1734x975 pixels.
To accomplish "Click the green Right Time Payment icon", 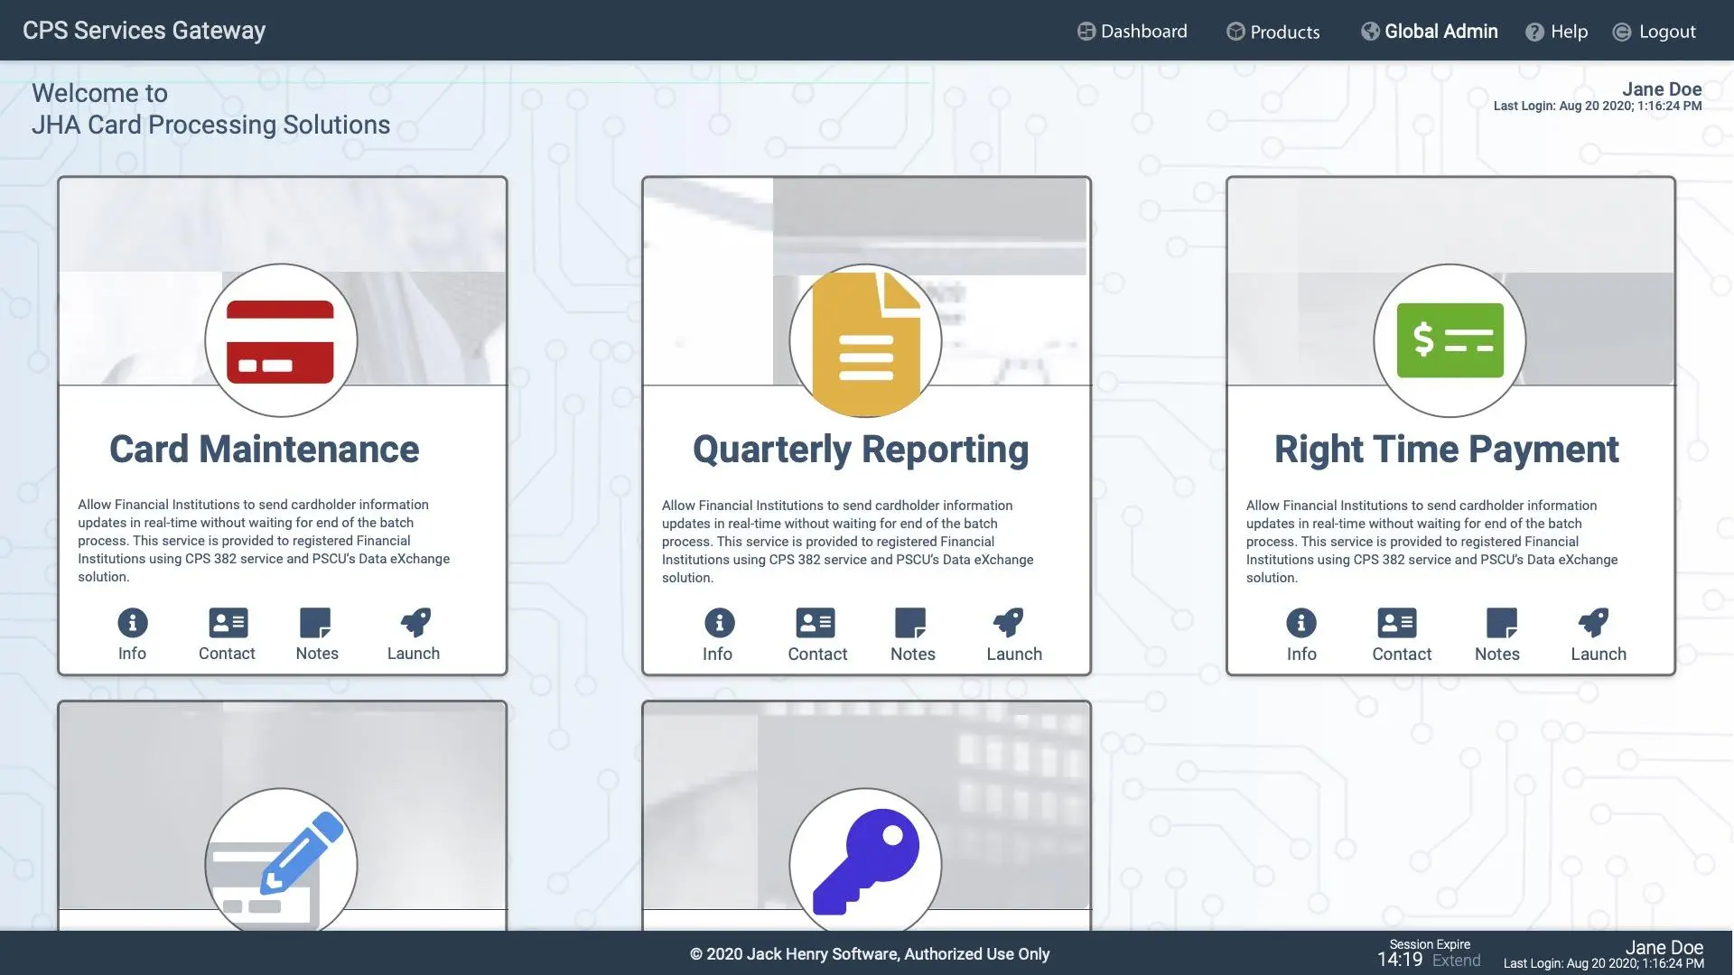I will [x=1450, y=341].
